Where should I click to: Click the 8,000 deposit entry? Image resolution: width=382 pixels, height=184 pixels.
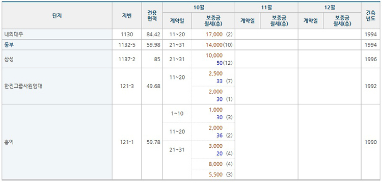[x=215, y=164]
